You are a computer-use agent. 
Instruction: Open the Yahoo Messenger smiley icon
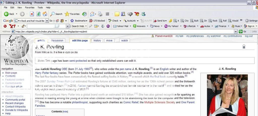coord(137,14)
